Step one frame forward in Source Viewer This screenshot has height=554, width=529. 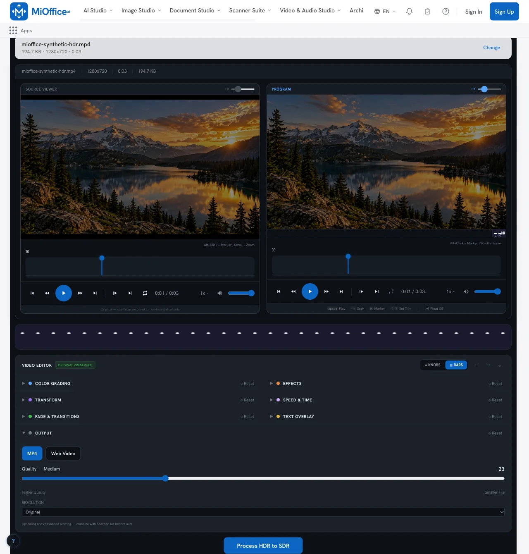coord(115,293)
